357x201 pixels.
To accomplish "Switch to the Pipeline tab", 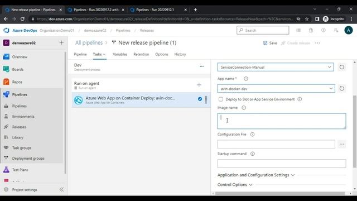I will (80, 54).
